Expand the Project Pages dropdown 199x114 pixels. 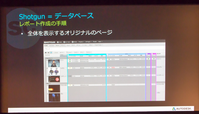point(99,45)
